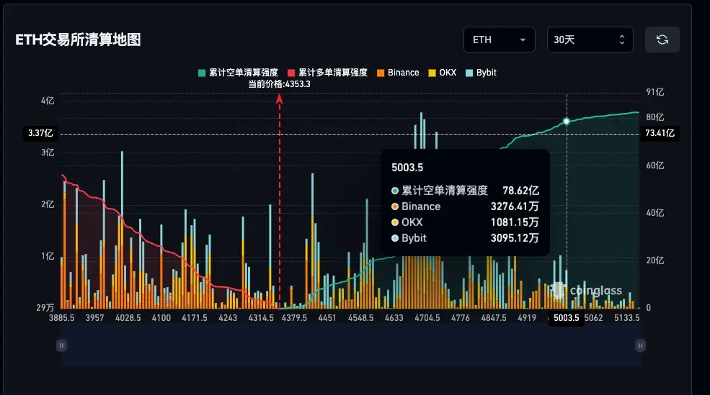Viewport: 710px width, 395px height.
Task: Open the ETH coin dropdown
Action: coord(499,40)
